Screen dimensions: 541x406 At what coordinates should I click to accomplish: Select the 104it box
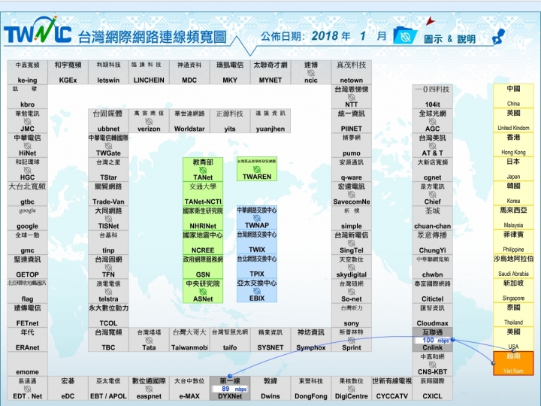(x=432, y=97)
